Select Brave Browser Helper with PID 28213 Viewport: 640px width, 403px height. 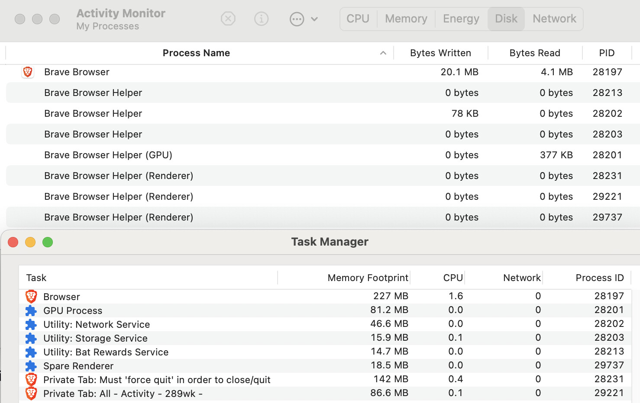tap(323, 93)
